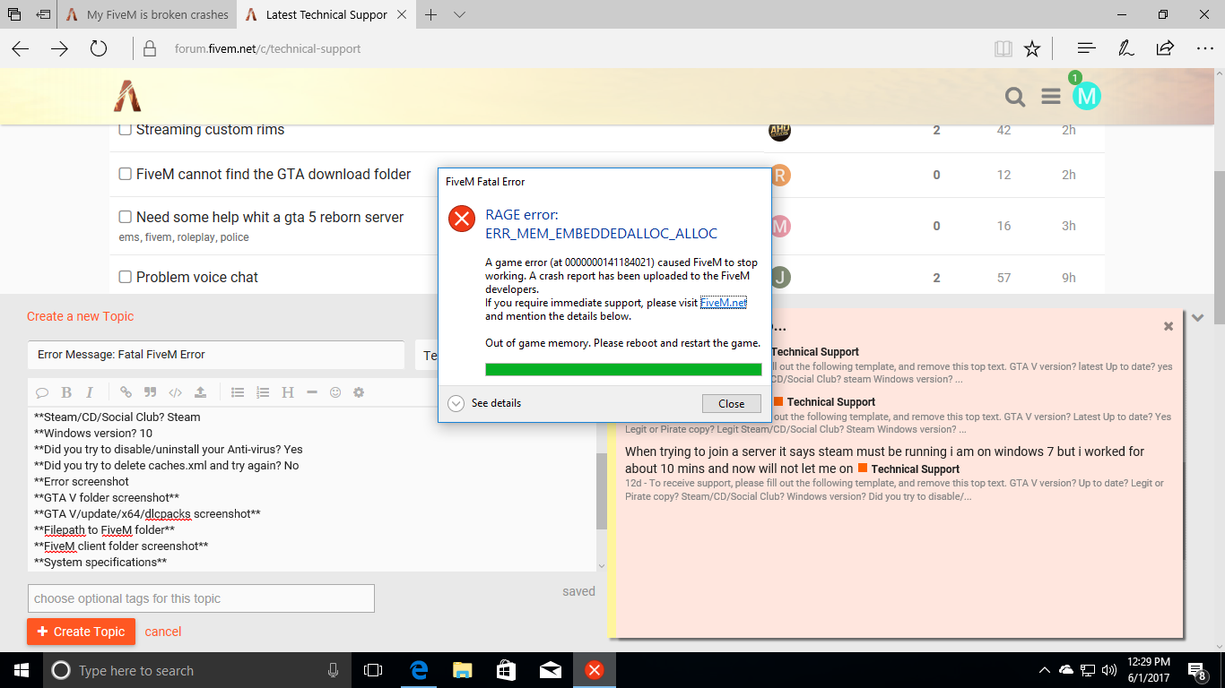The height and width of the screenshot is (688, 1225).
Task: Select the checkbox for Problem voice chat topic
Action: pyautogui.click(x=125, y=277)
